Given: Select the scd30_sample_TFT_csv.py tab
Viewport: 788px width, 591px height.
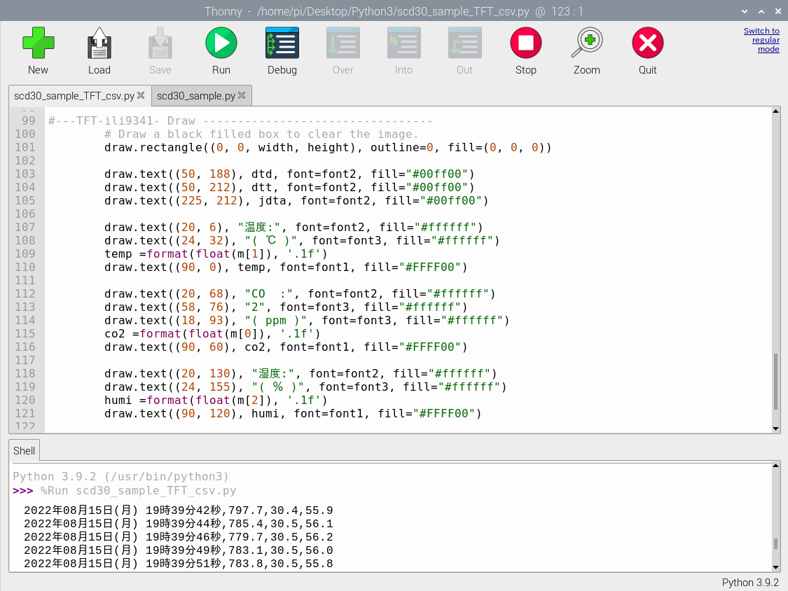Looking at the screenshot, I should (x=74, y=95).
